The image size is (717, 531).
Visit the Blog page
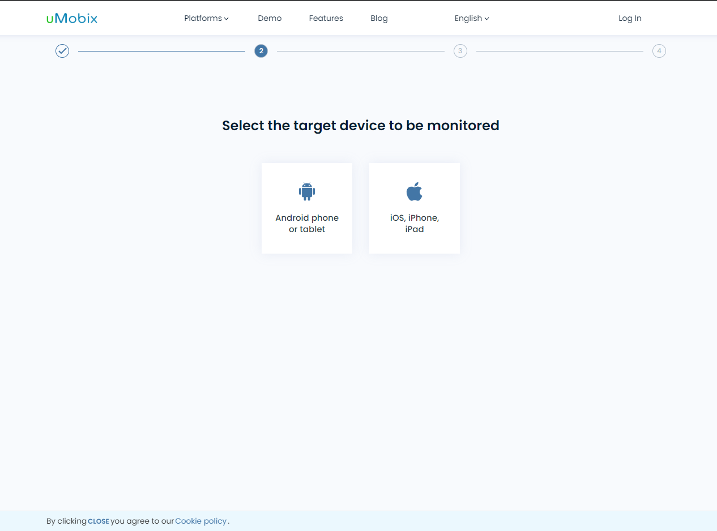click(379, 18)
